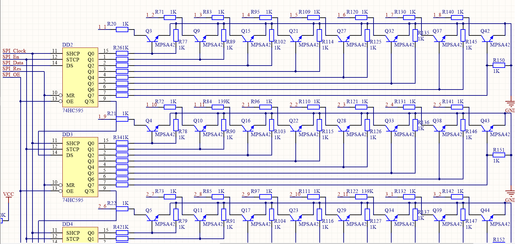
Task: Select the DD3 74HC595 chip body
Action: coord(80,167)
